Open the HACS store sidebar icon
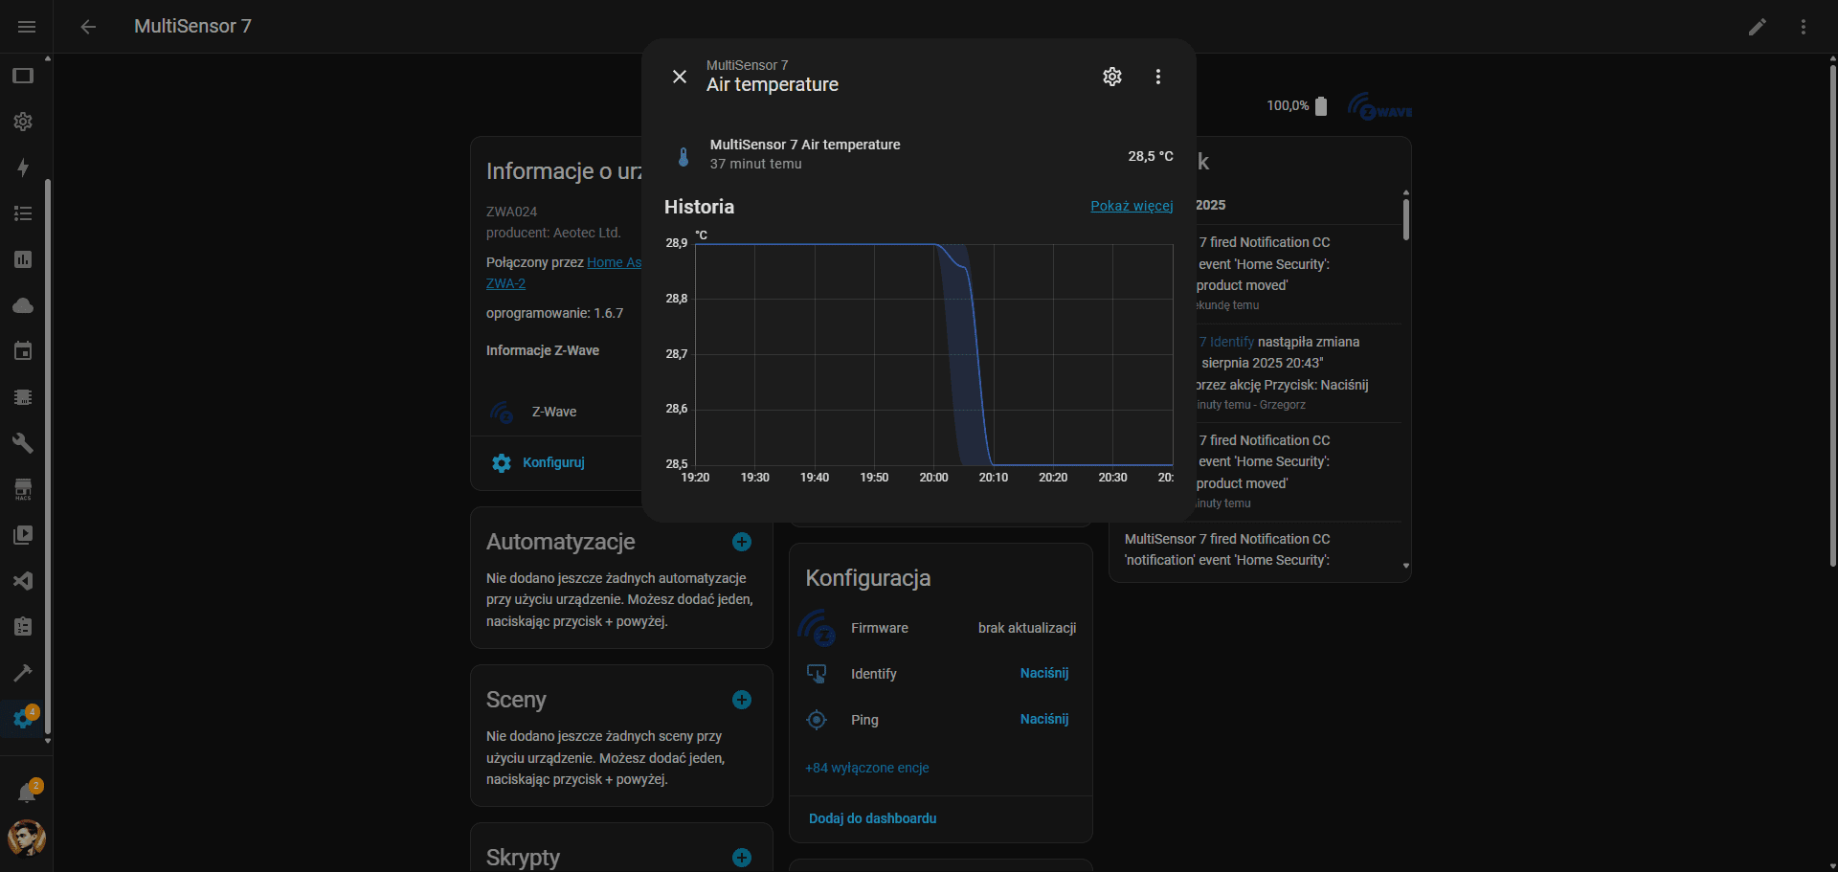 pyautogui.click(x=23, y=489)
